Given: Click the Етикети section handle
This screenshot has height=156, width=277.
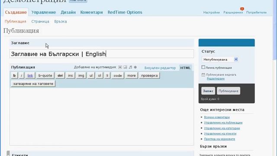Looking at the screenshot, I should click(x=8, y=153).
